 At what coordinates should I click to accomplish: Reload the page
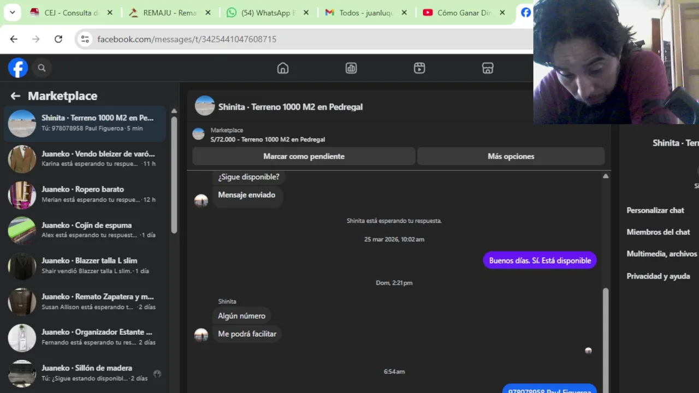(x=58, y=39)
